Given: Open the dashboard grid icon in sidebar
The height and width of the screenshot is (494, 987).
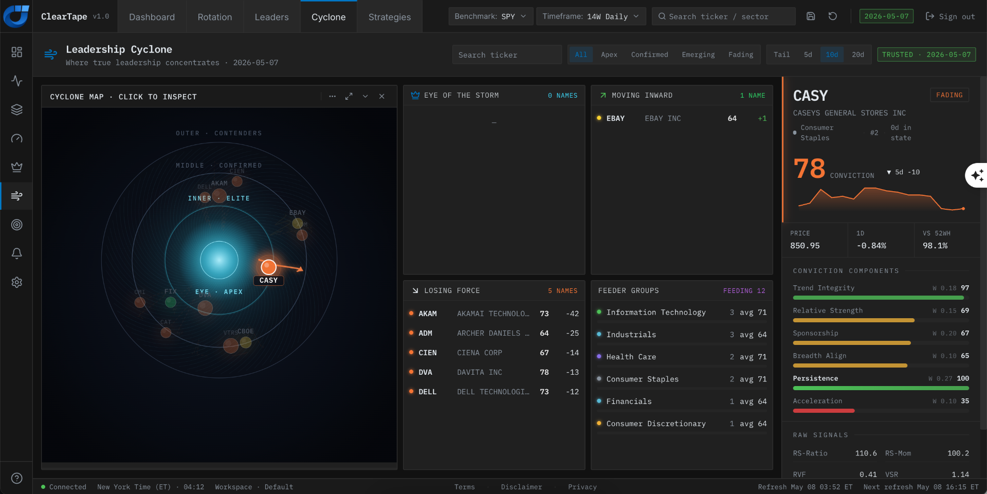Looking at the screenshot, I should point(16,52).
